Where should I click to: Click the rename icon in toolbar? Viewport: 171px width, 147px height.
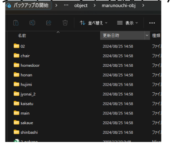coord(32,23)
